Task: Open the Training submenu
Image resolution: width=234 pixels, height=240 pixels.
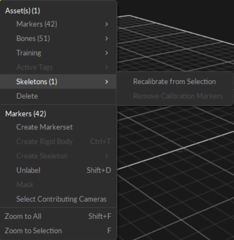Action: 58,53
